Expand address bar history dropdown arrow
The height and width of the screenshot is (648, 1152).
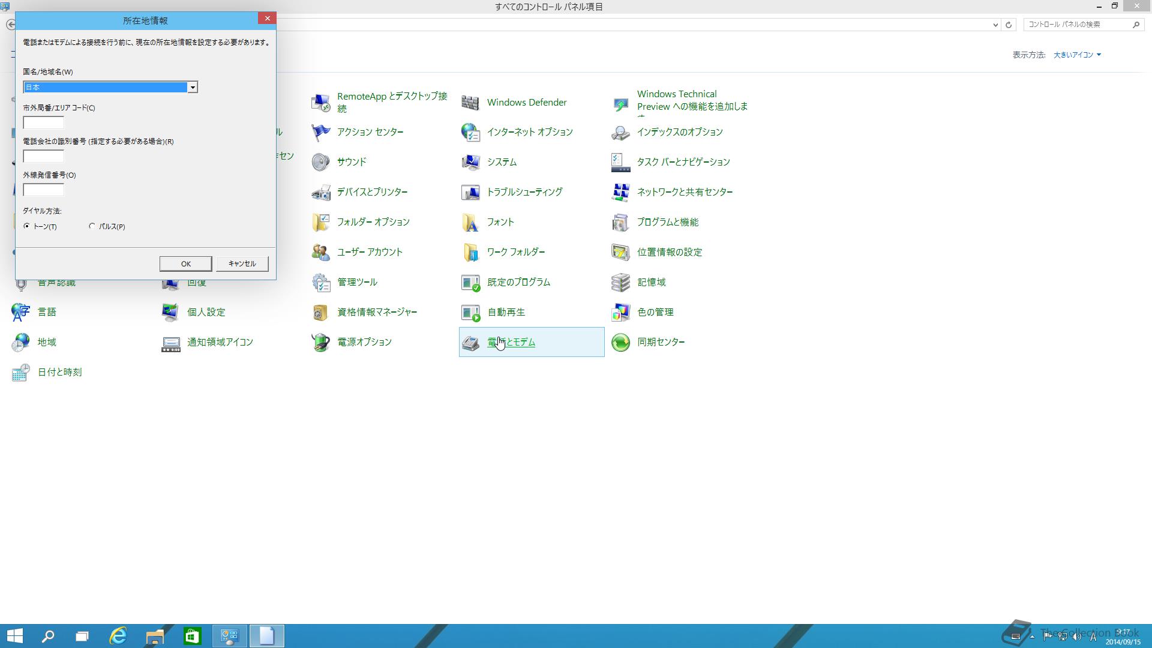coord(995,25)
